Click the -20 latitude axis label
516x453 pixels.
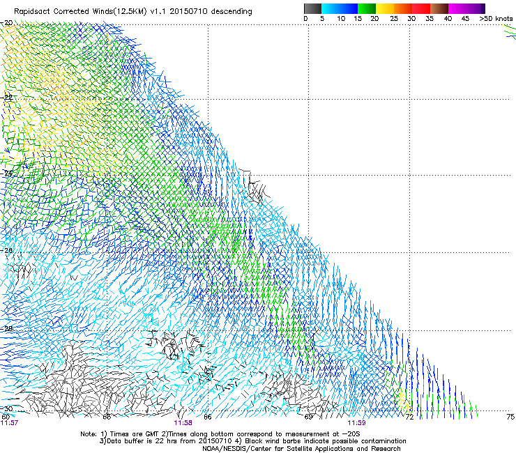[x=6, y=23]
